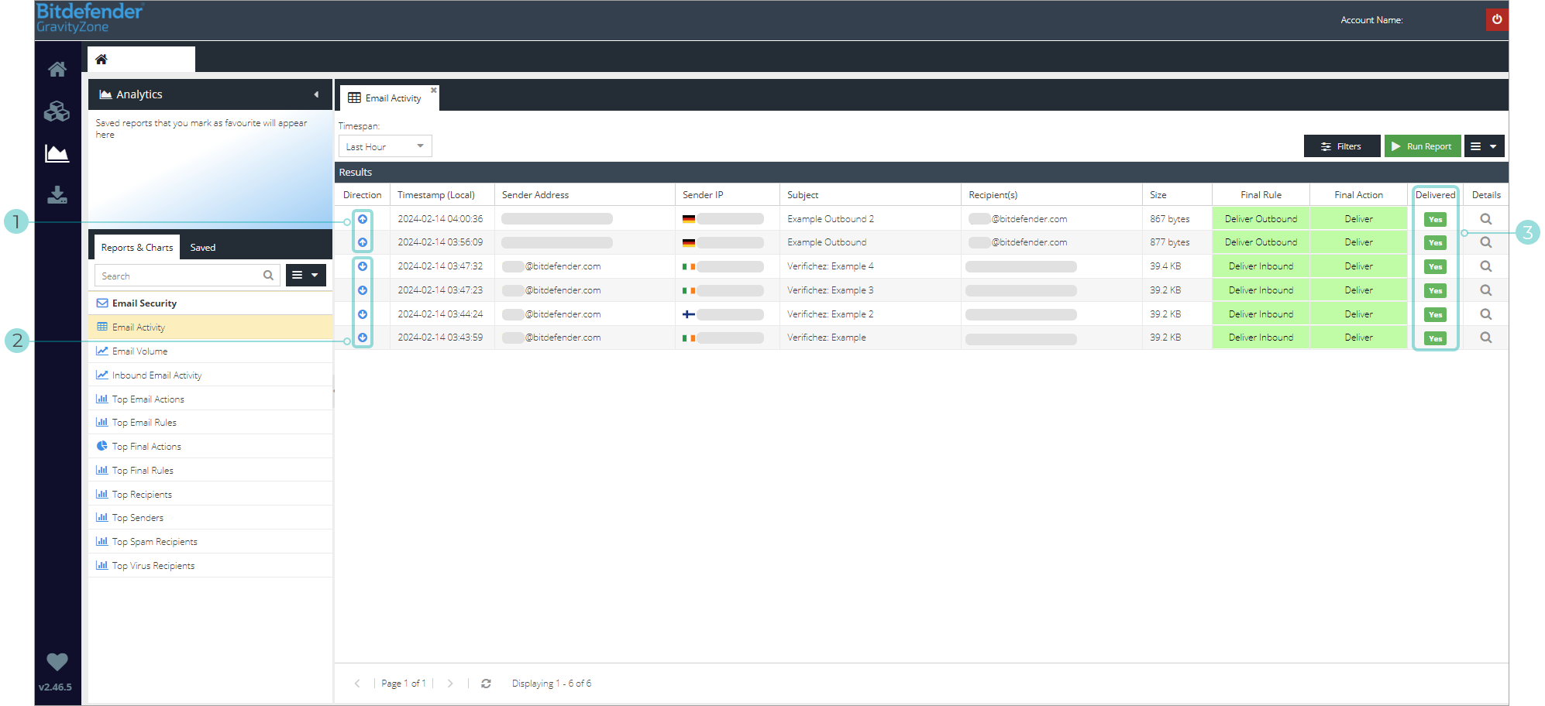Screen dimensions: 1545x706
Task: Open details magnifier for the first result row
Action: click(1485, 218)
